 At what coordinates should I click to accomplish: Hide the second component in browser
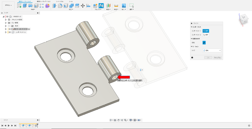[x=10, y=32]
